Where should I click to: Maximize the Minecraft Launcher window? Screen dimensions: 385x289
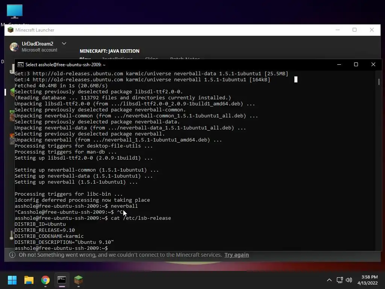tap(355, 30)
